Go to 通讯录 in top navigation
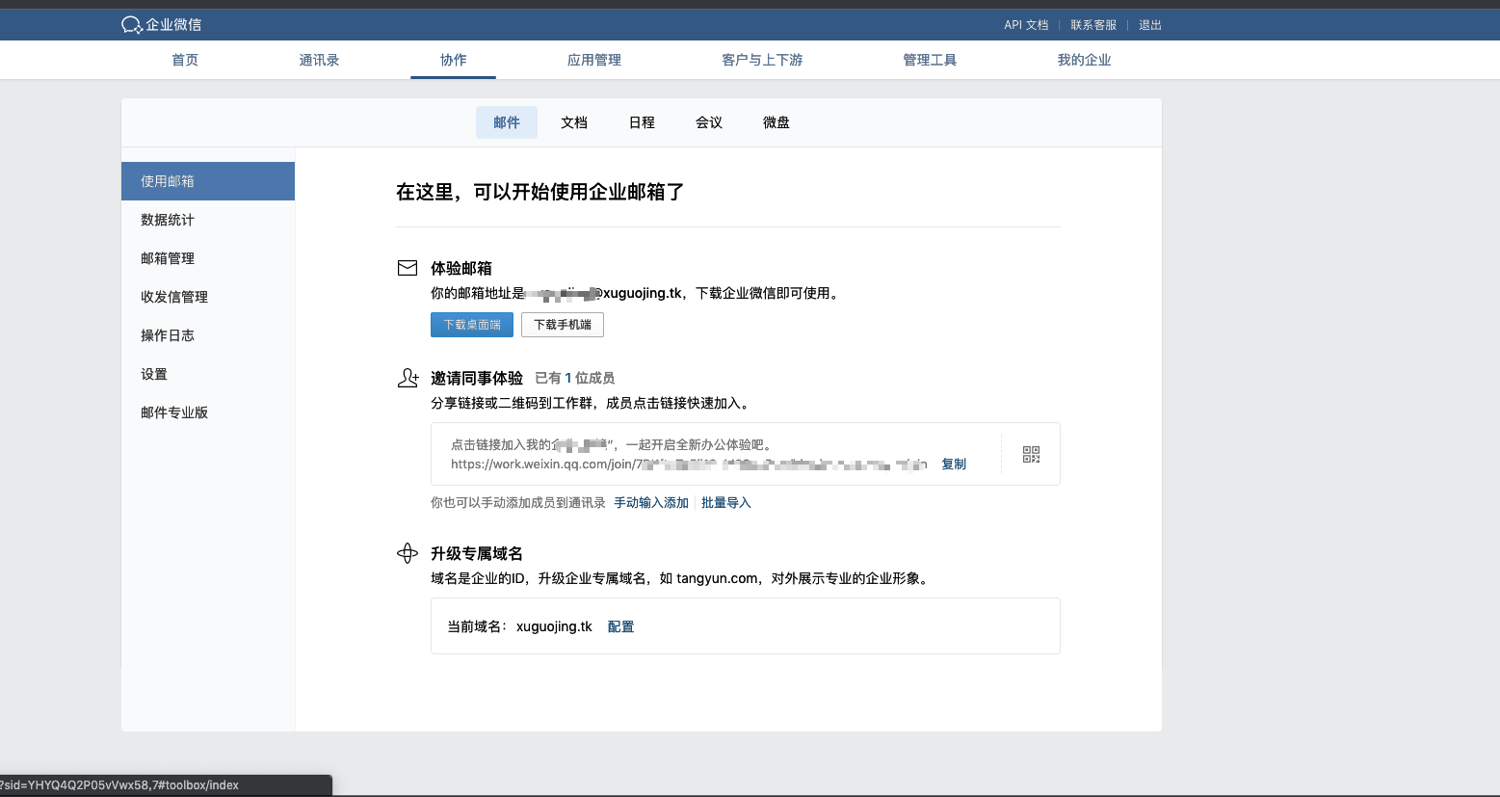The width and height of the screenshot is (1500, 797). click(319, 60)
